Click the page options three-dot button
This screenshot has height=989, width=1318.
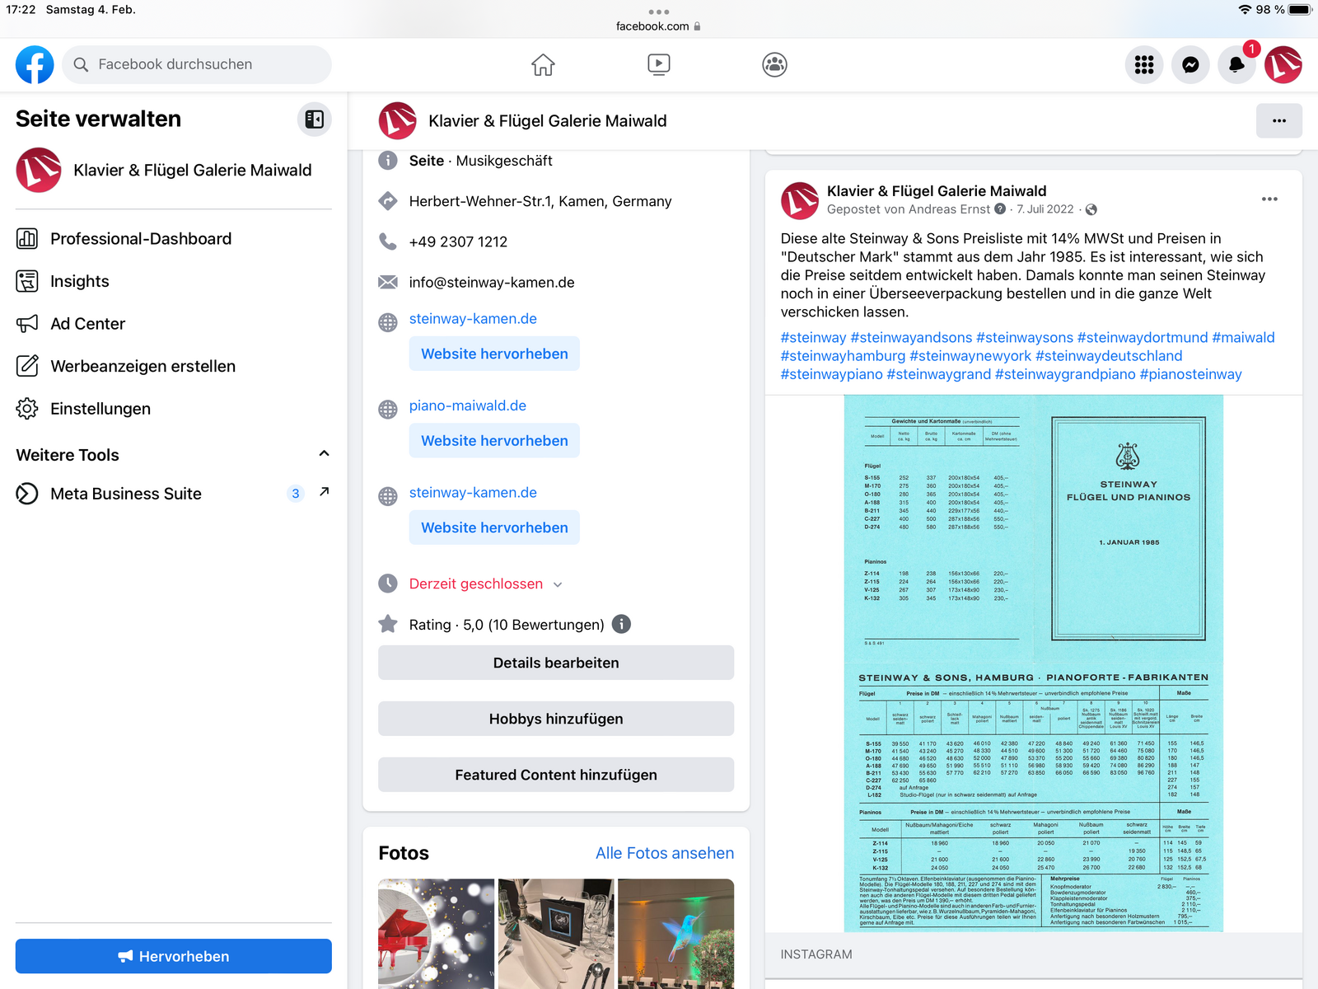(1279, 121)
